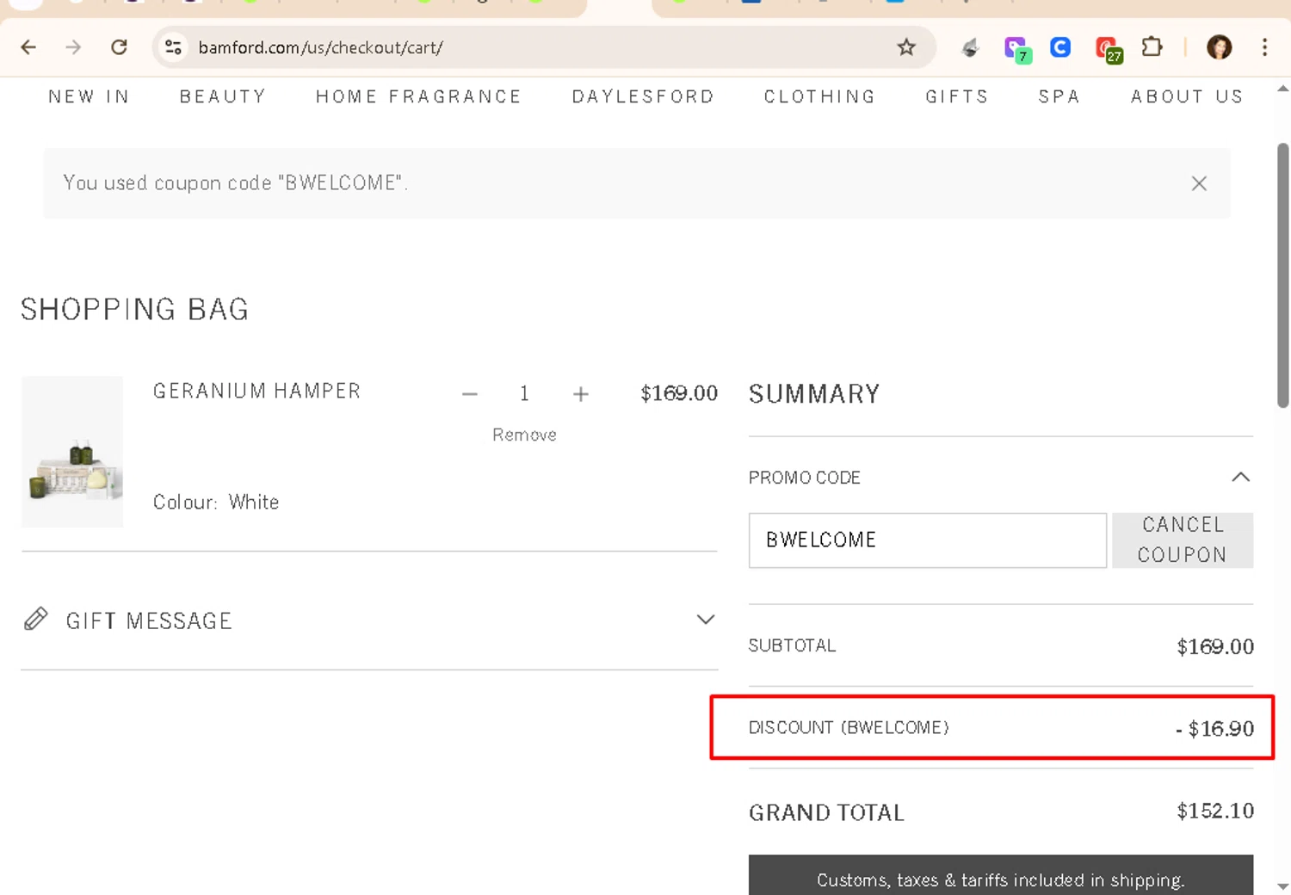Increase Geranium Hamper quantity

point(581,394)
